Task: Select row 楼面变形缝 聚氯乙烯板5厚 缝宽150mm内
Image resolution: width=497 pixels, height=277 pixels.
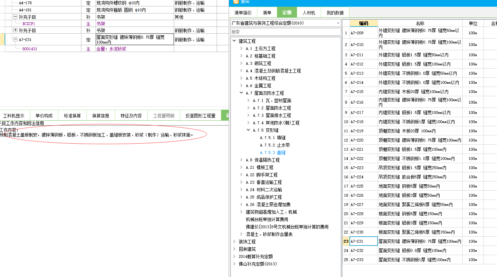Action: (420, 232)
